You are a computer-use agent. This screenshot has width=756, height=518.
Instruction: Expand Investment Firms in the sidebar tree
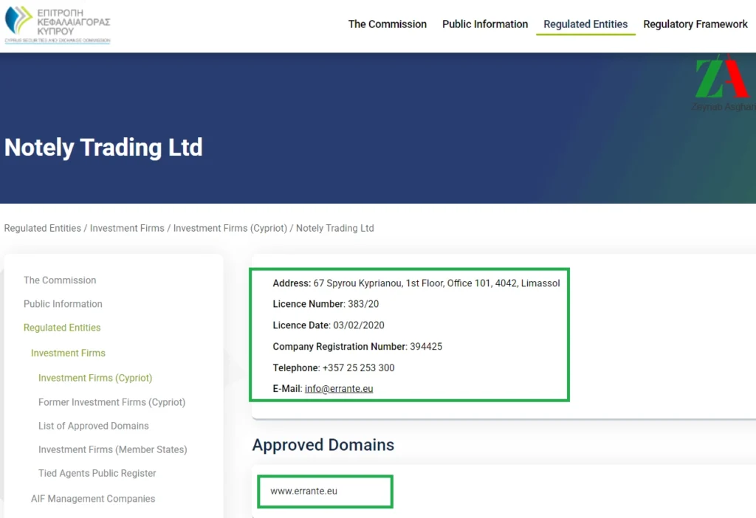[68, 353]
